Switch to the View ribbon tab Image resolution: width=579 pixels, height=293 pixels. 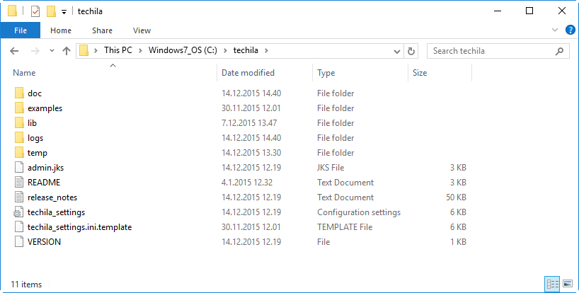point(142,30)
